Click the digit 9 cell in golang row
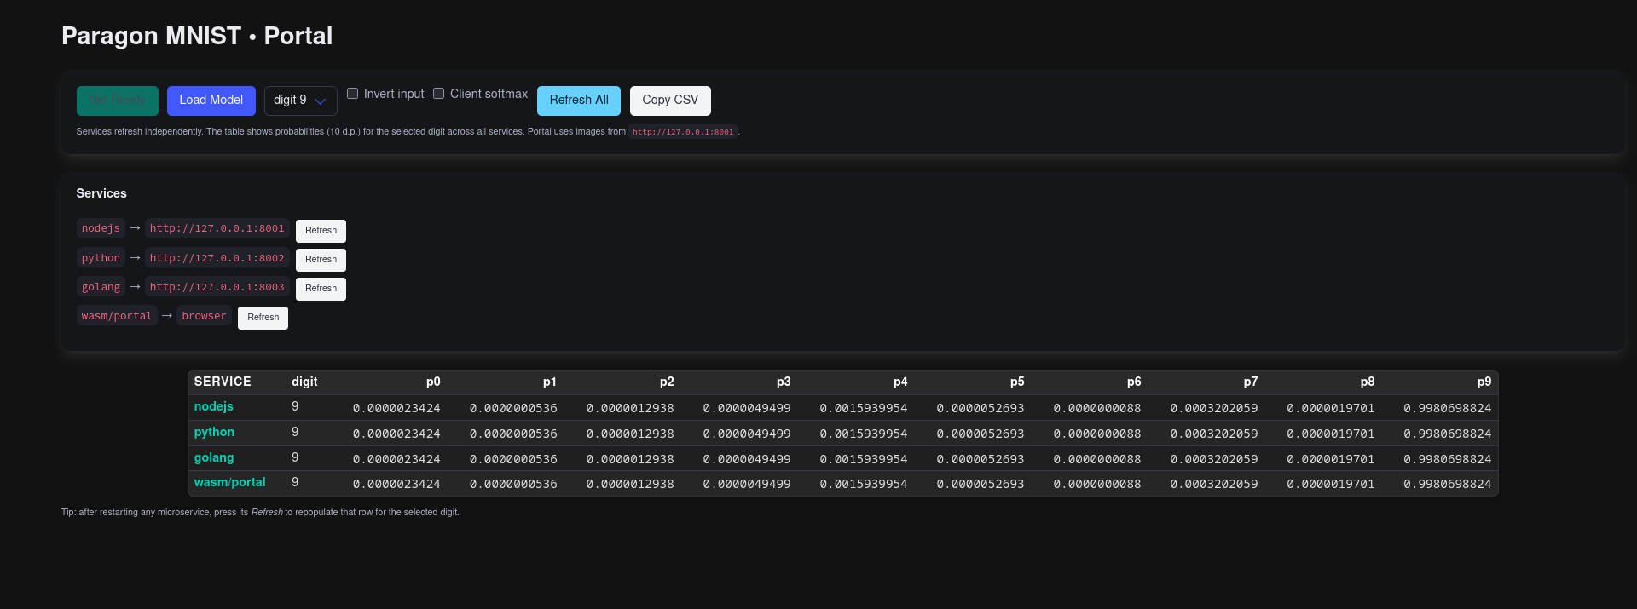 pos(295,457)
